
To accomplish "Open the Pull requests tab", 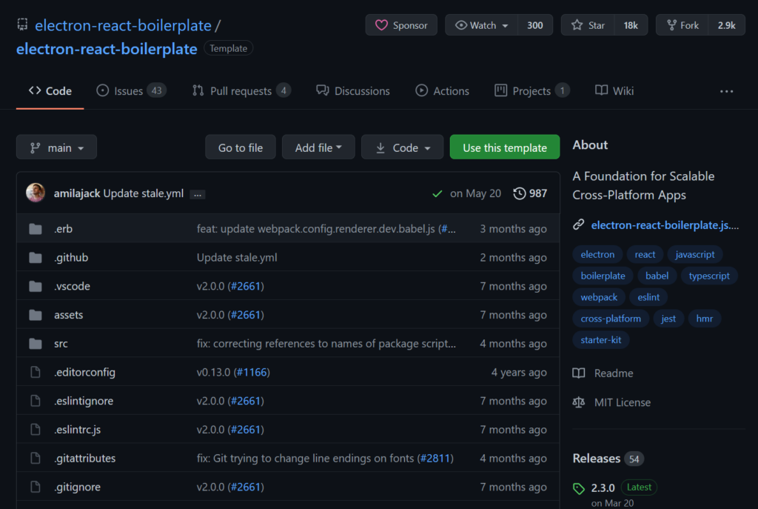I will [241, 91].
